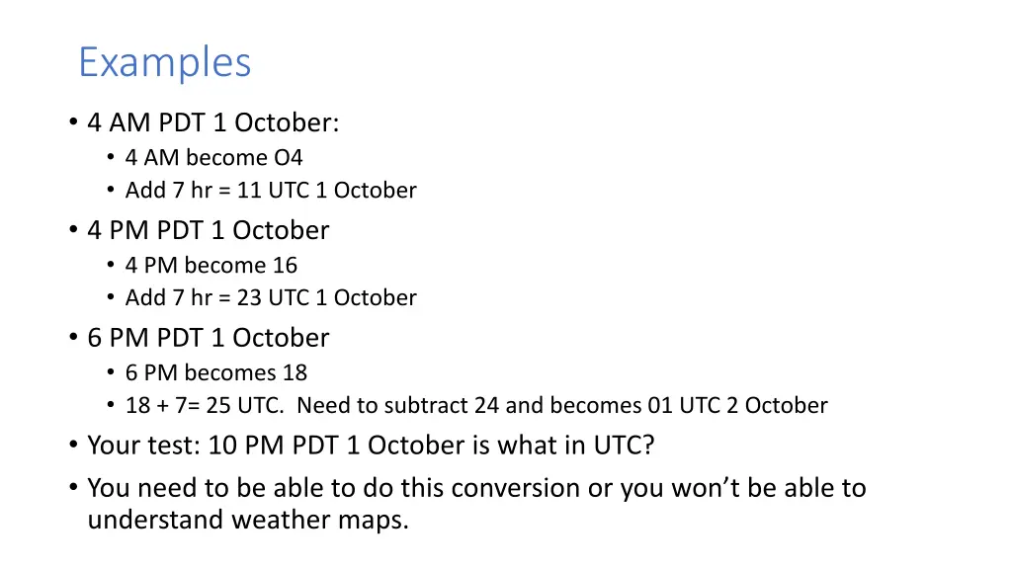Click the "understand weather maps." line
Viewport: 1012px width, 569px height.
coord(248,520)
